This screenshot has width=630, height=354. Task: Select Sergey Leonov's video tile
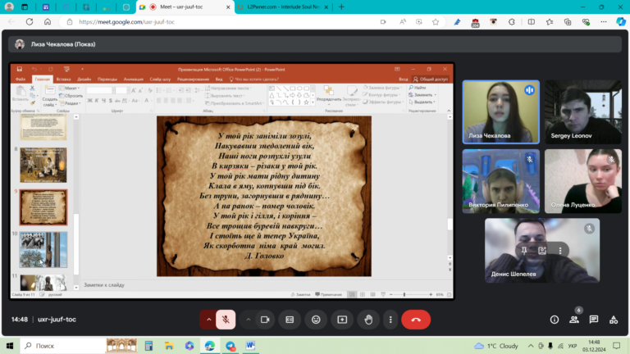click(x=583, y=112)
